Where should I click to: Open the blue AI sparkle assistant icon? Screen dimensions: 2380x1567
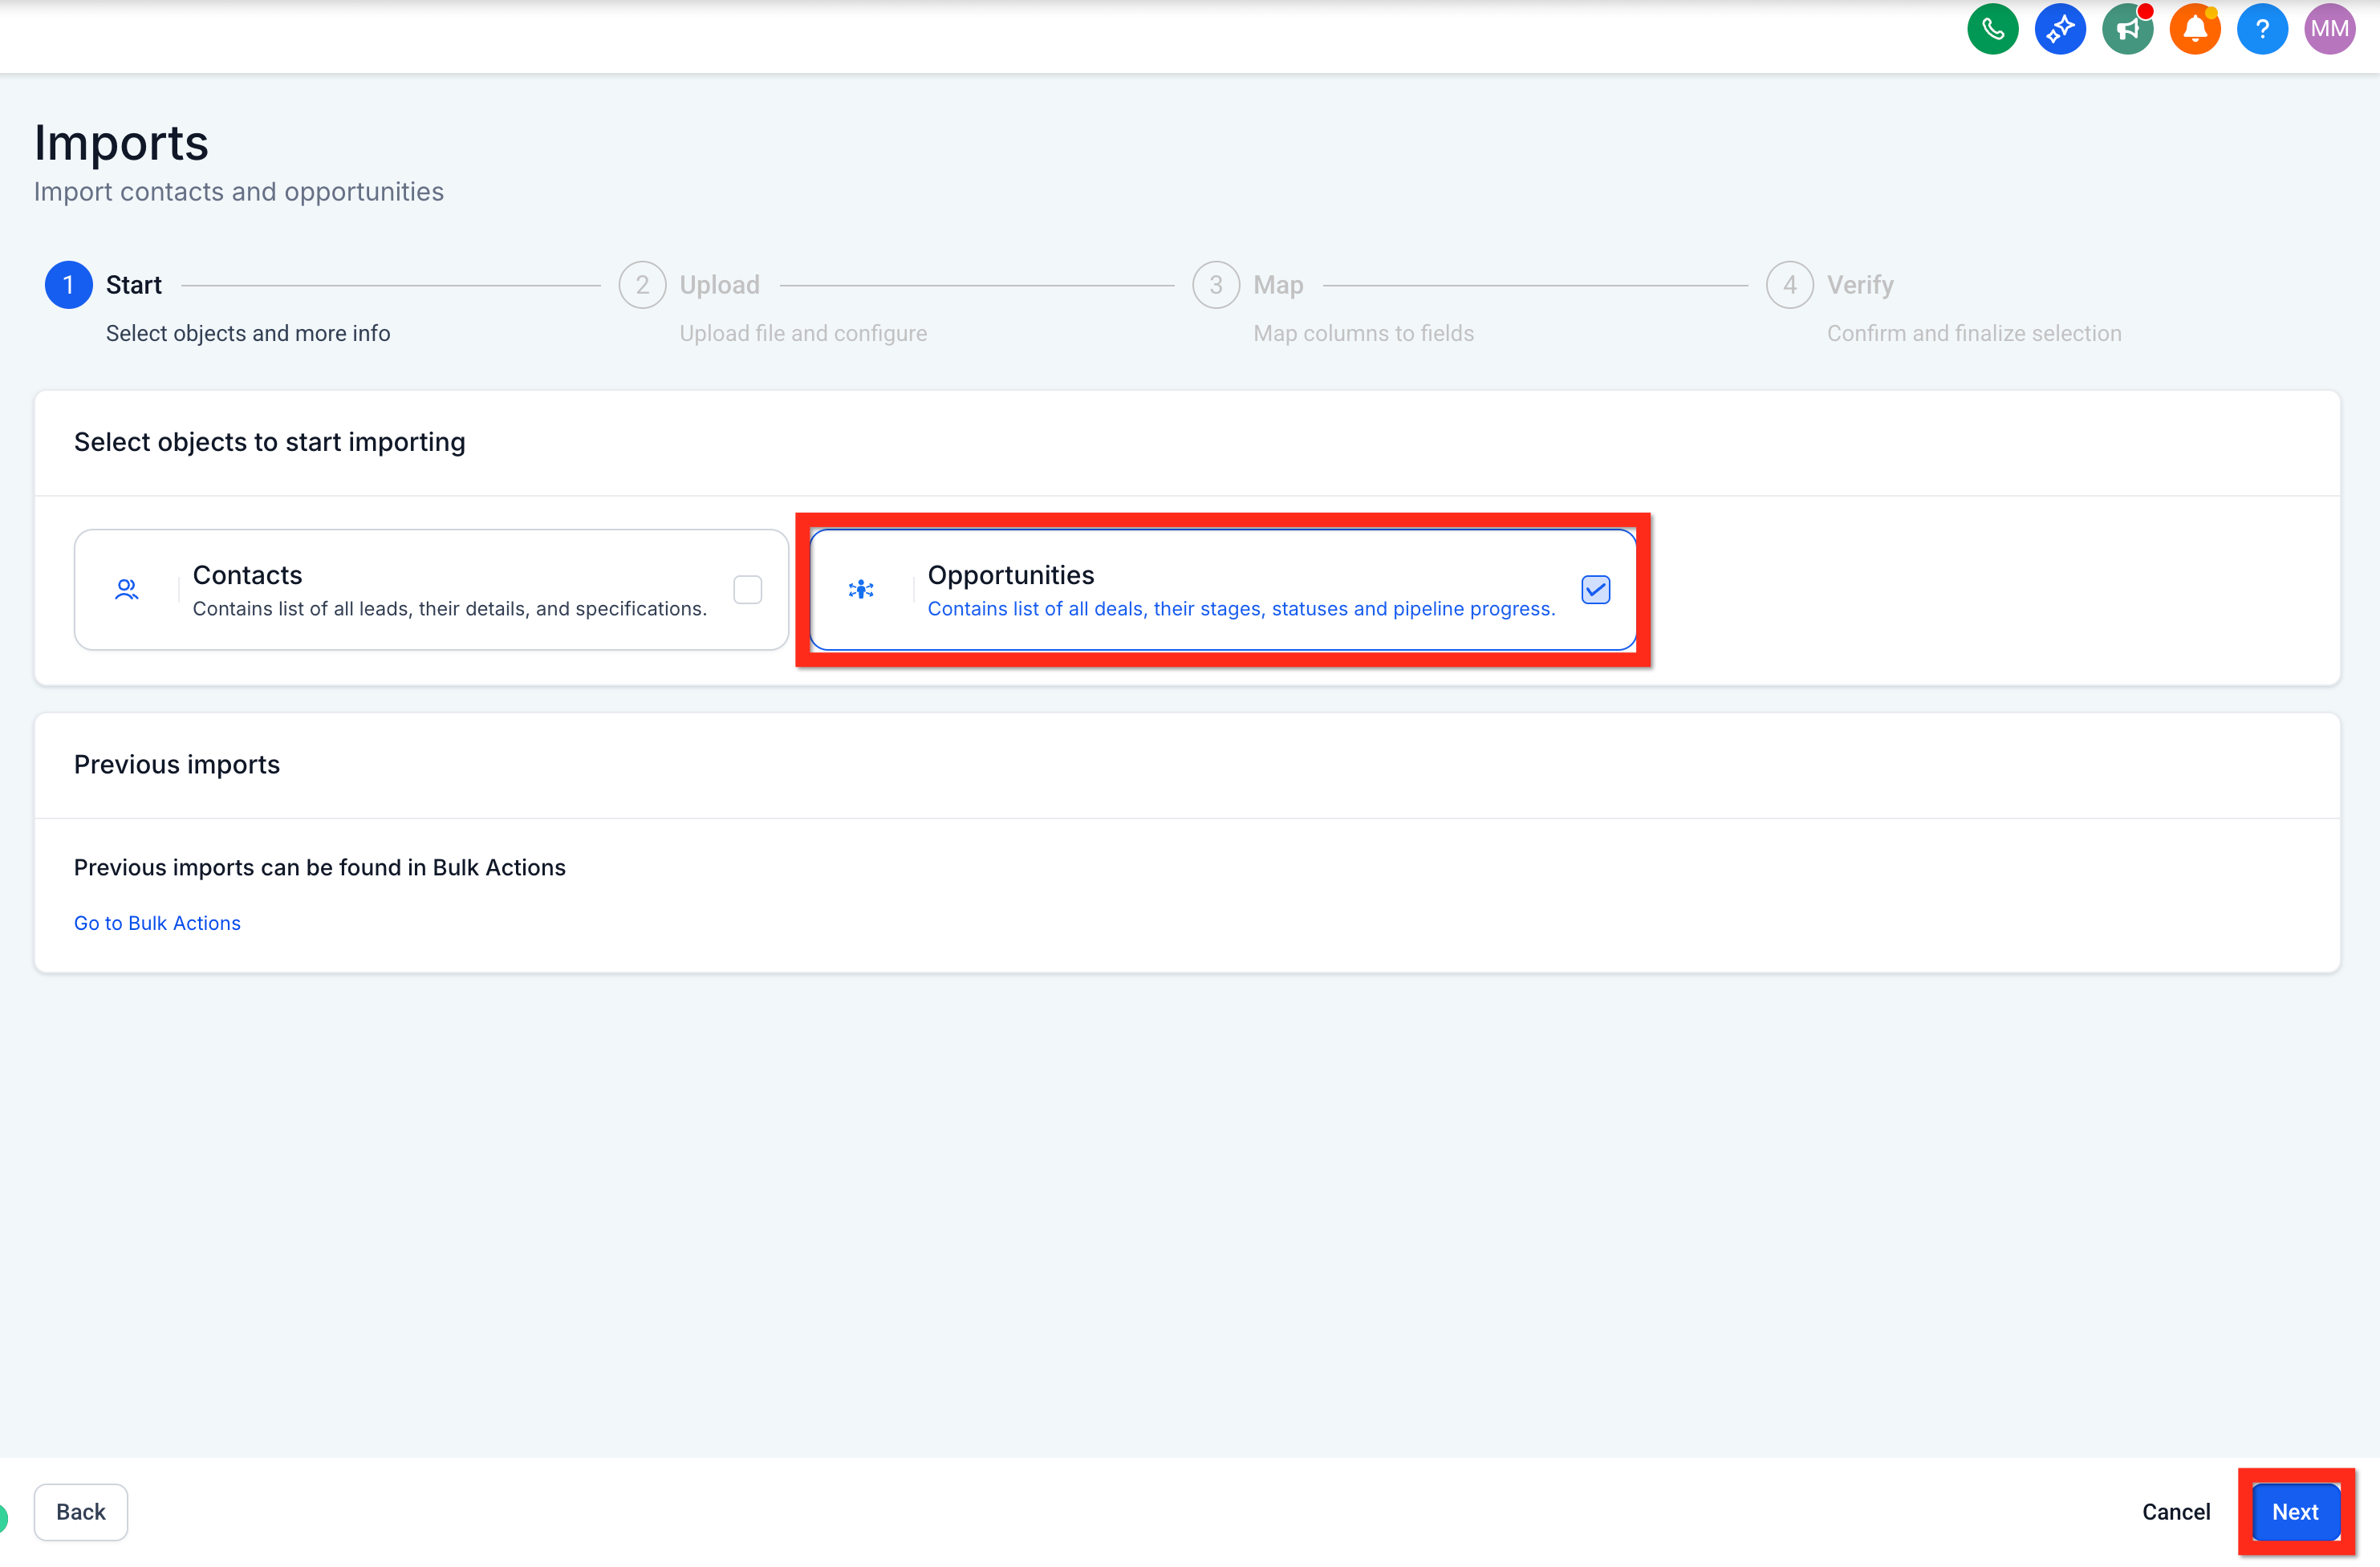pyautogui.click(x=2059, y=29)
